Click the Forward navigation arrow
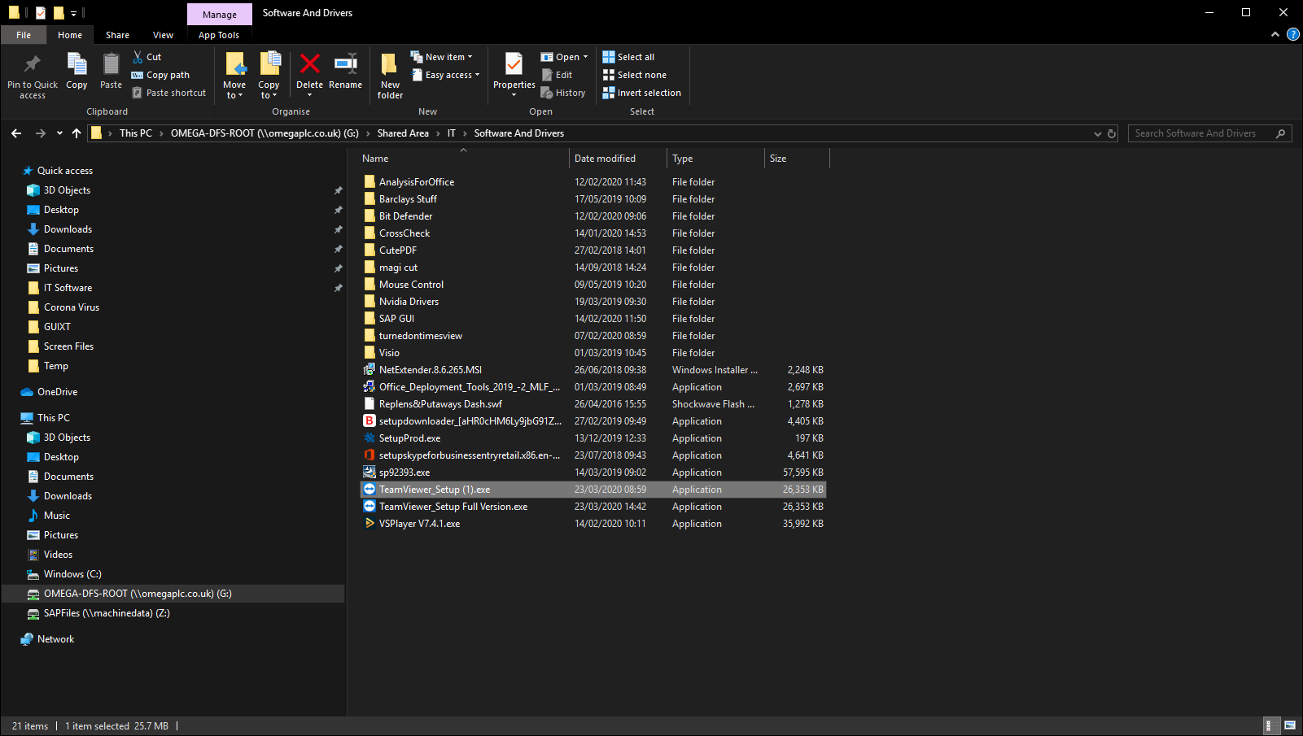The width and height of the screenshot is (1303, 736). 40,133
